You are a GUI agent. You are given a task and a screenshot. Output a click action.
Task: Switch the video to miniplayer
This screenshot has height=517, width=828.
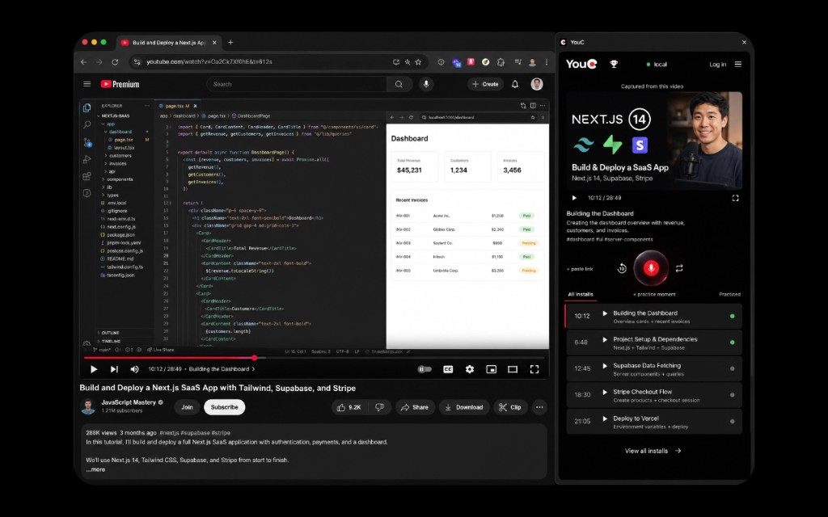pyautogui.click(x=491, y=369)
